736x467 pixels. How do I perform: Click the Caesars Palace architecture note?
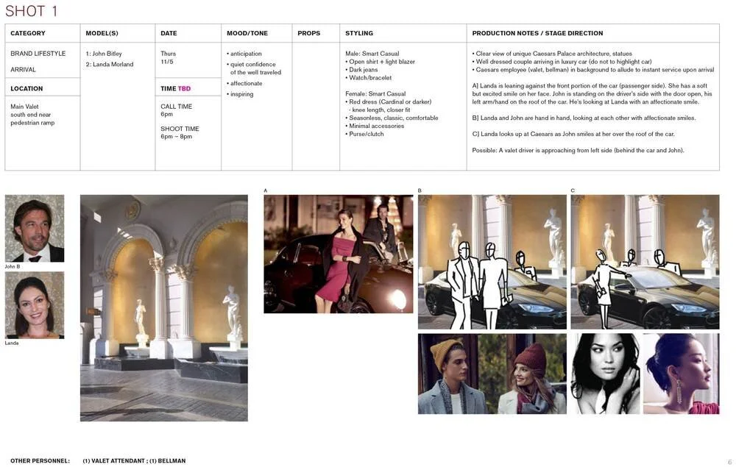[552, 54]
